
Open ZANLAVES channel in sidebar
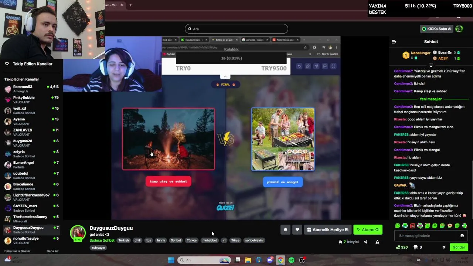tap(31, 132)
